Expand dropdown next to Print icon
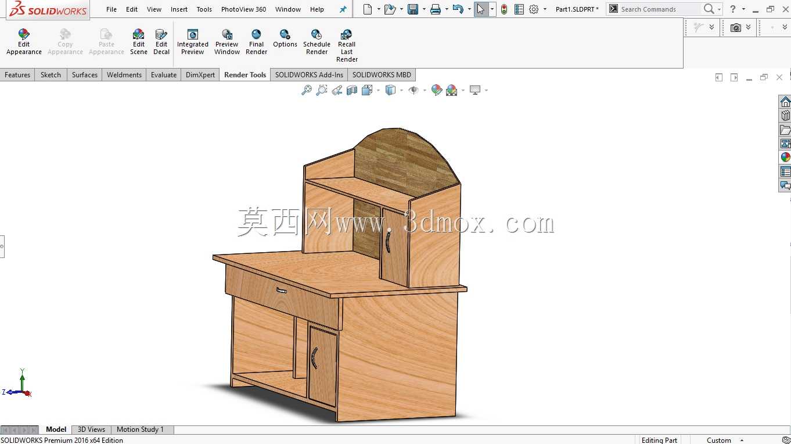This screenshot has height=444, width=791. click(447, 9)
